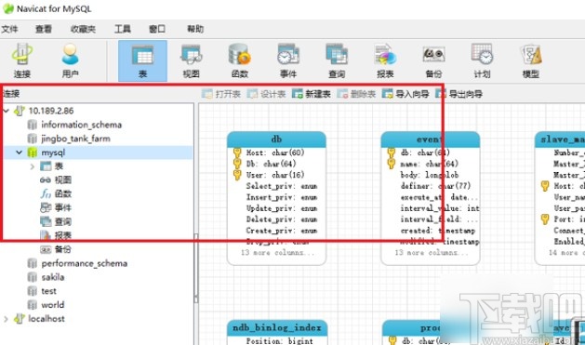Click 'Delete_priv: enum' in db table
This screenshot has height=345, width=585.
(282, 219)
